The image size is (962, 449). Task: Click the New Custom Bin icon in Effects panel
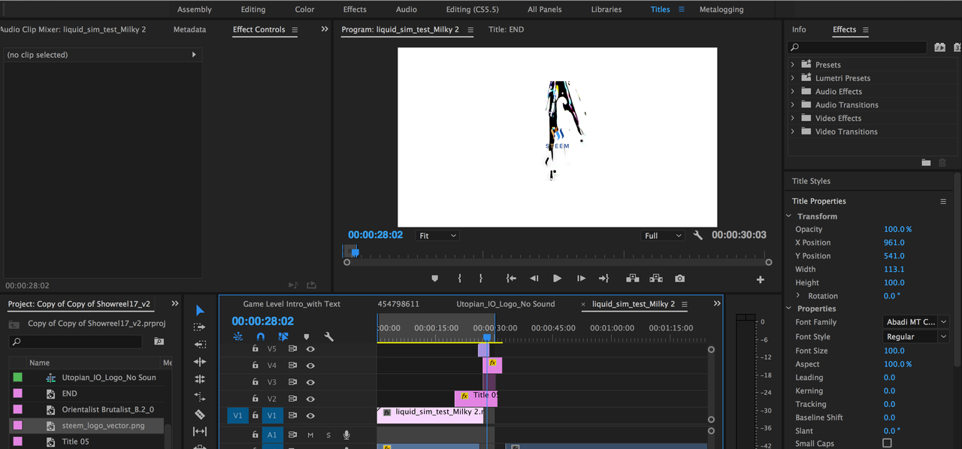point(926,162)
